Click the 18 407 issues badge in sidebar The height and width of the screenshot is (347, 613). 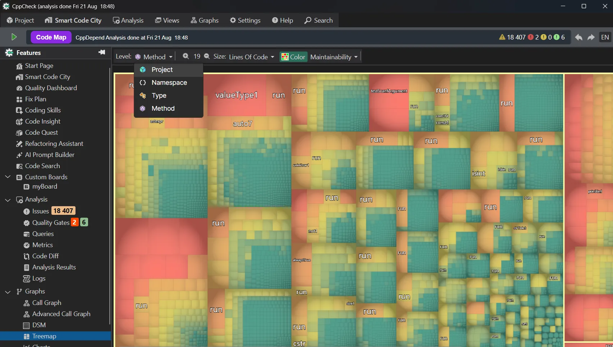click(63, 211)
